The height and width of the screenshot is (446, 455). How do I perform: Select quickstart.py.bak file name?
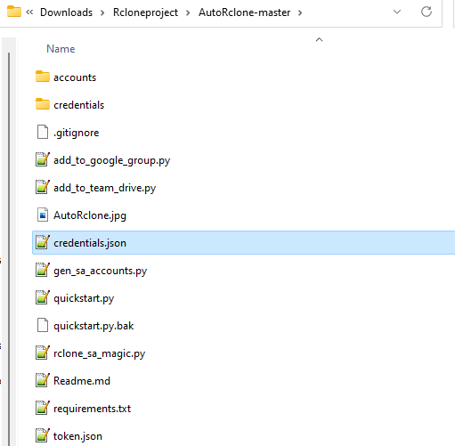click(x=93, y=326)
